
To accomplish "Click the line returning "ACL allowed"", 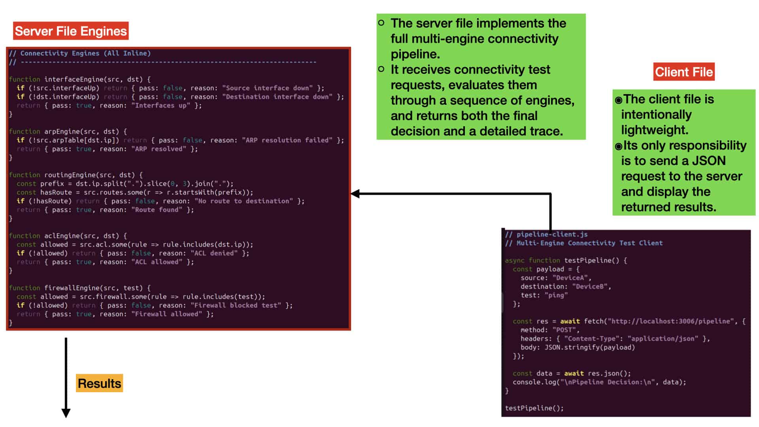I will click(x=105, y=262).
